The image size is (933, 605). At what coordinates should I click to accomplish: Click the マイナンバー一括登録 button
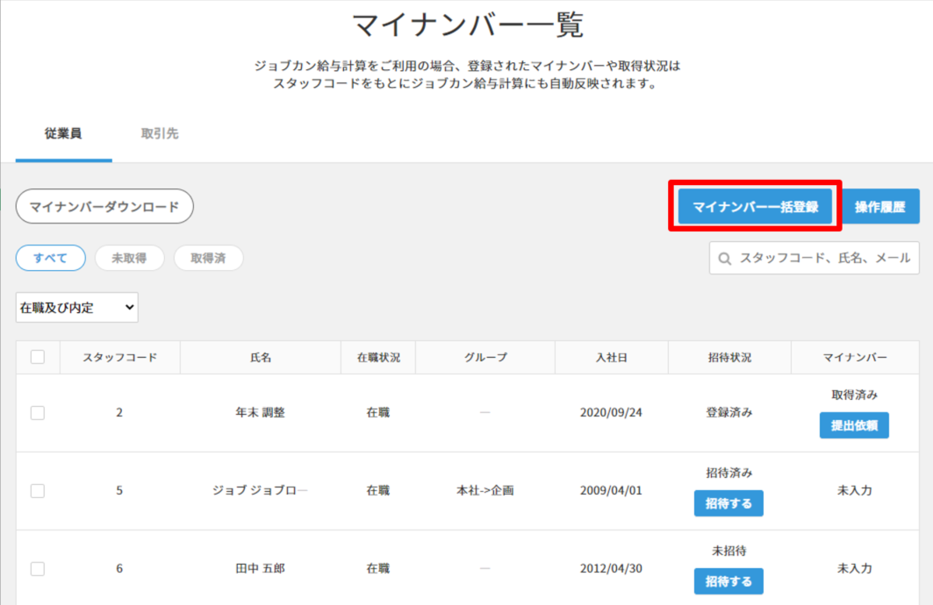(x=755, y=207)
